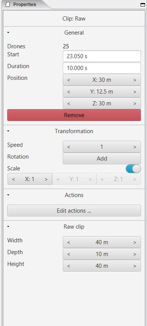Screen dimensions: 147x326
Task: Click the panel maximize icon beside Properties
Action: pos(143,5)
